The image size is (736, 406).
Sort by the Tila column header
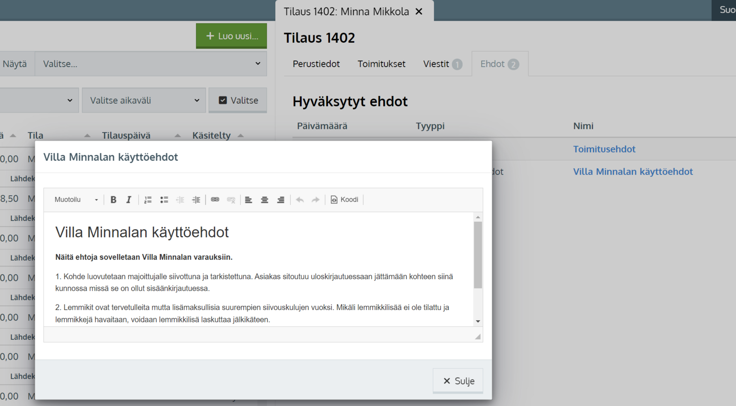35,135
